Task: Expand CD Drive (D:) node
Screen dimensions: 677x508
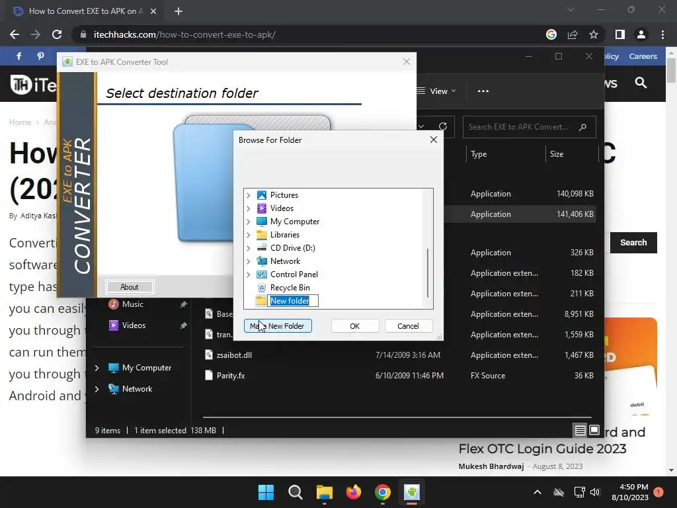Action: pyautogui.click(x=249, y=248)
